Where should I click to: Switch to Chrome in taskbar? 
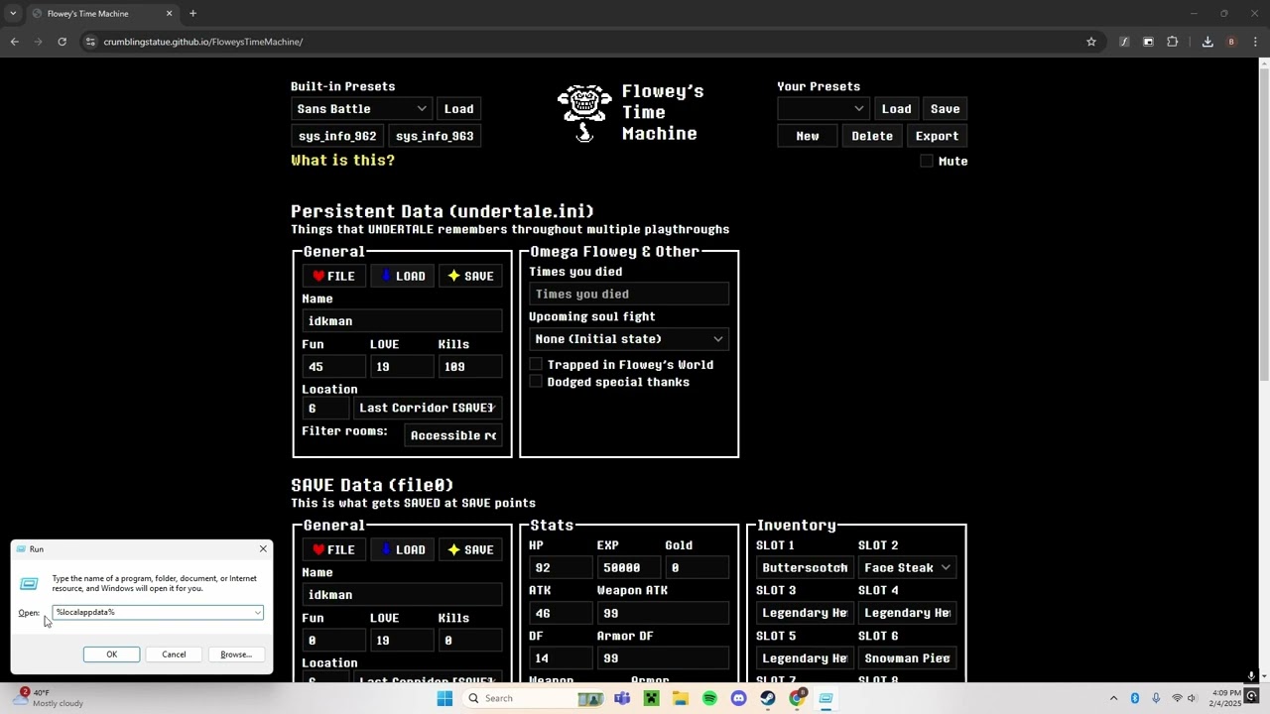click(x=797, y=698)
